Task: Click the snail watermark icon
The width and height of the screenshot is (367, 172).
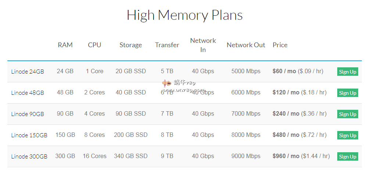Action: tap(166, 83)
